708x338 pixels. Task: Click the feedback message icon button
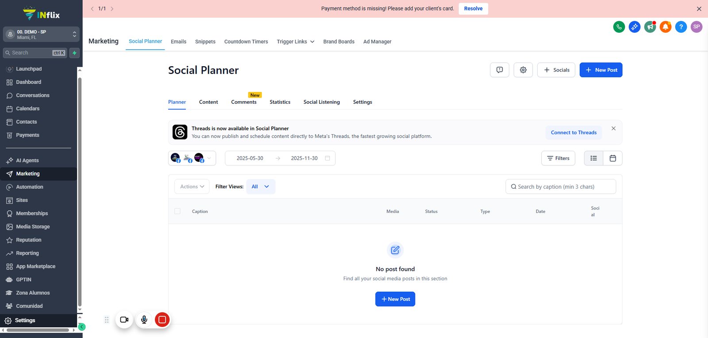tap(500, 70)
